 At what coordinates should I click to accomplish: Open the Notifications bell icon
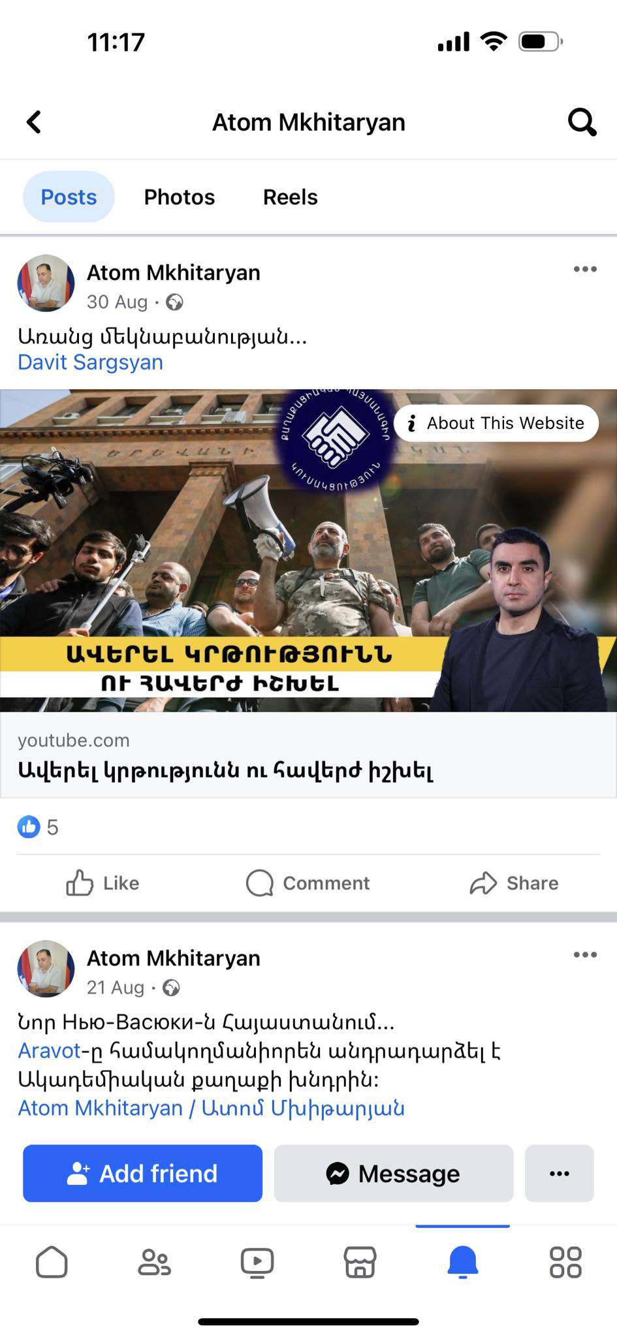pyautogui.click(x=463, y=1262)
